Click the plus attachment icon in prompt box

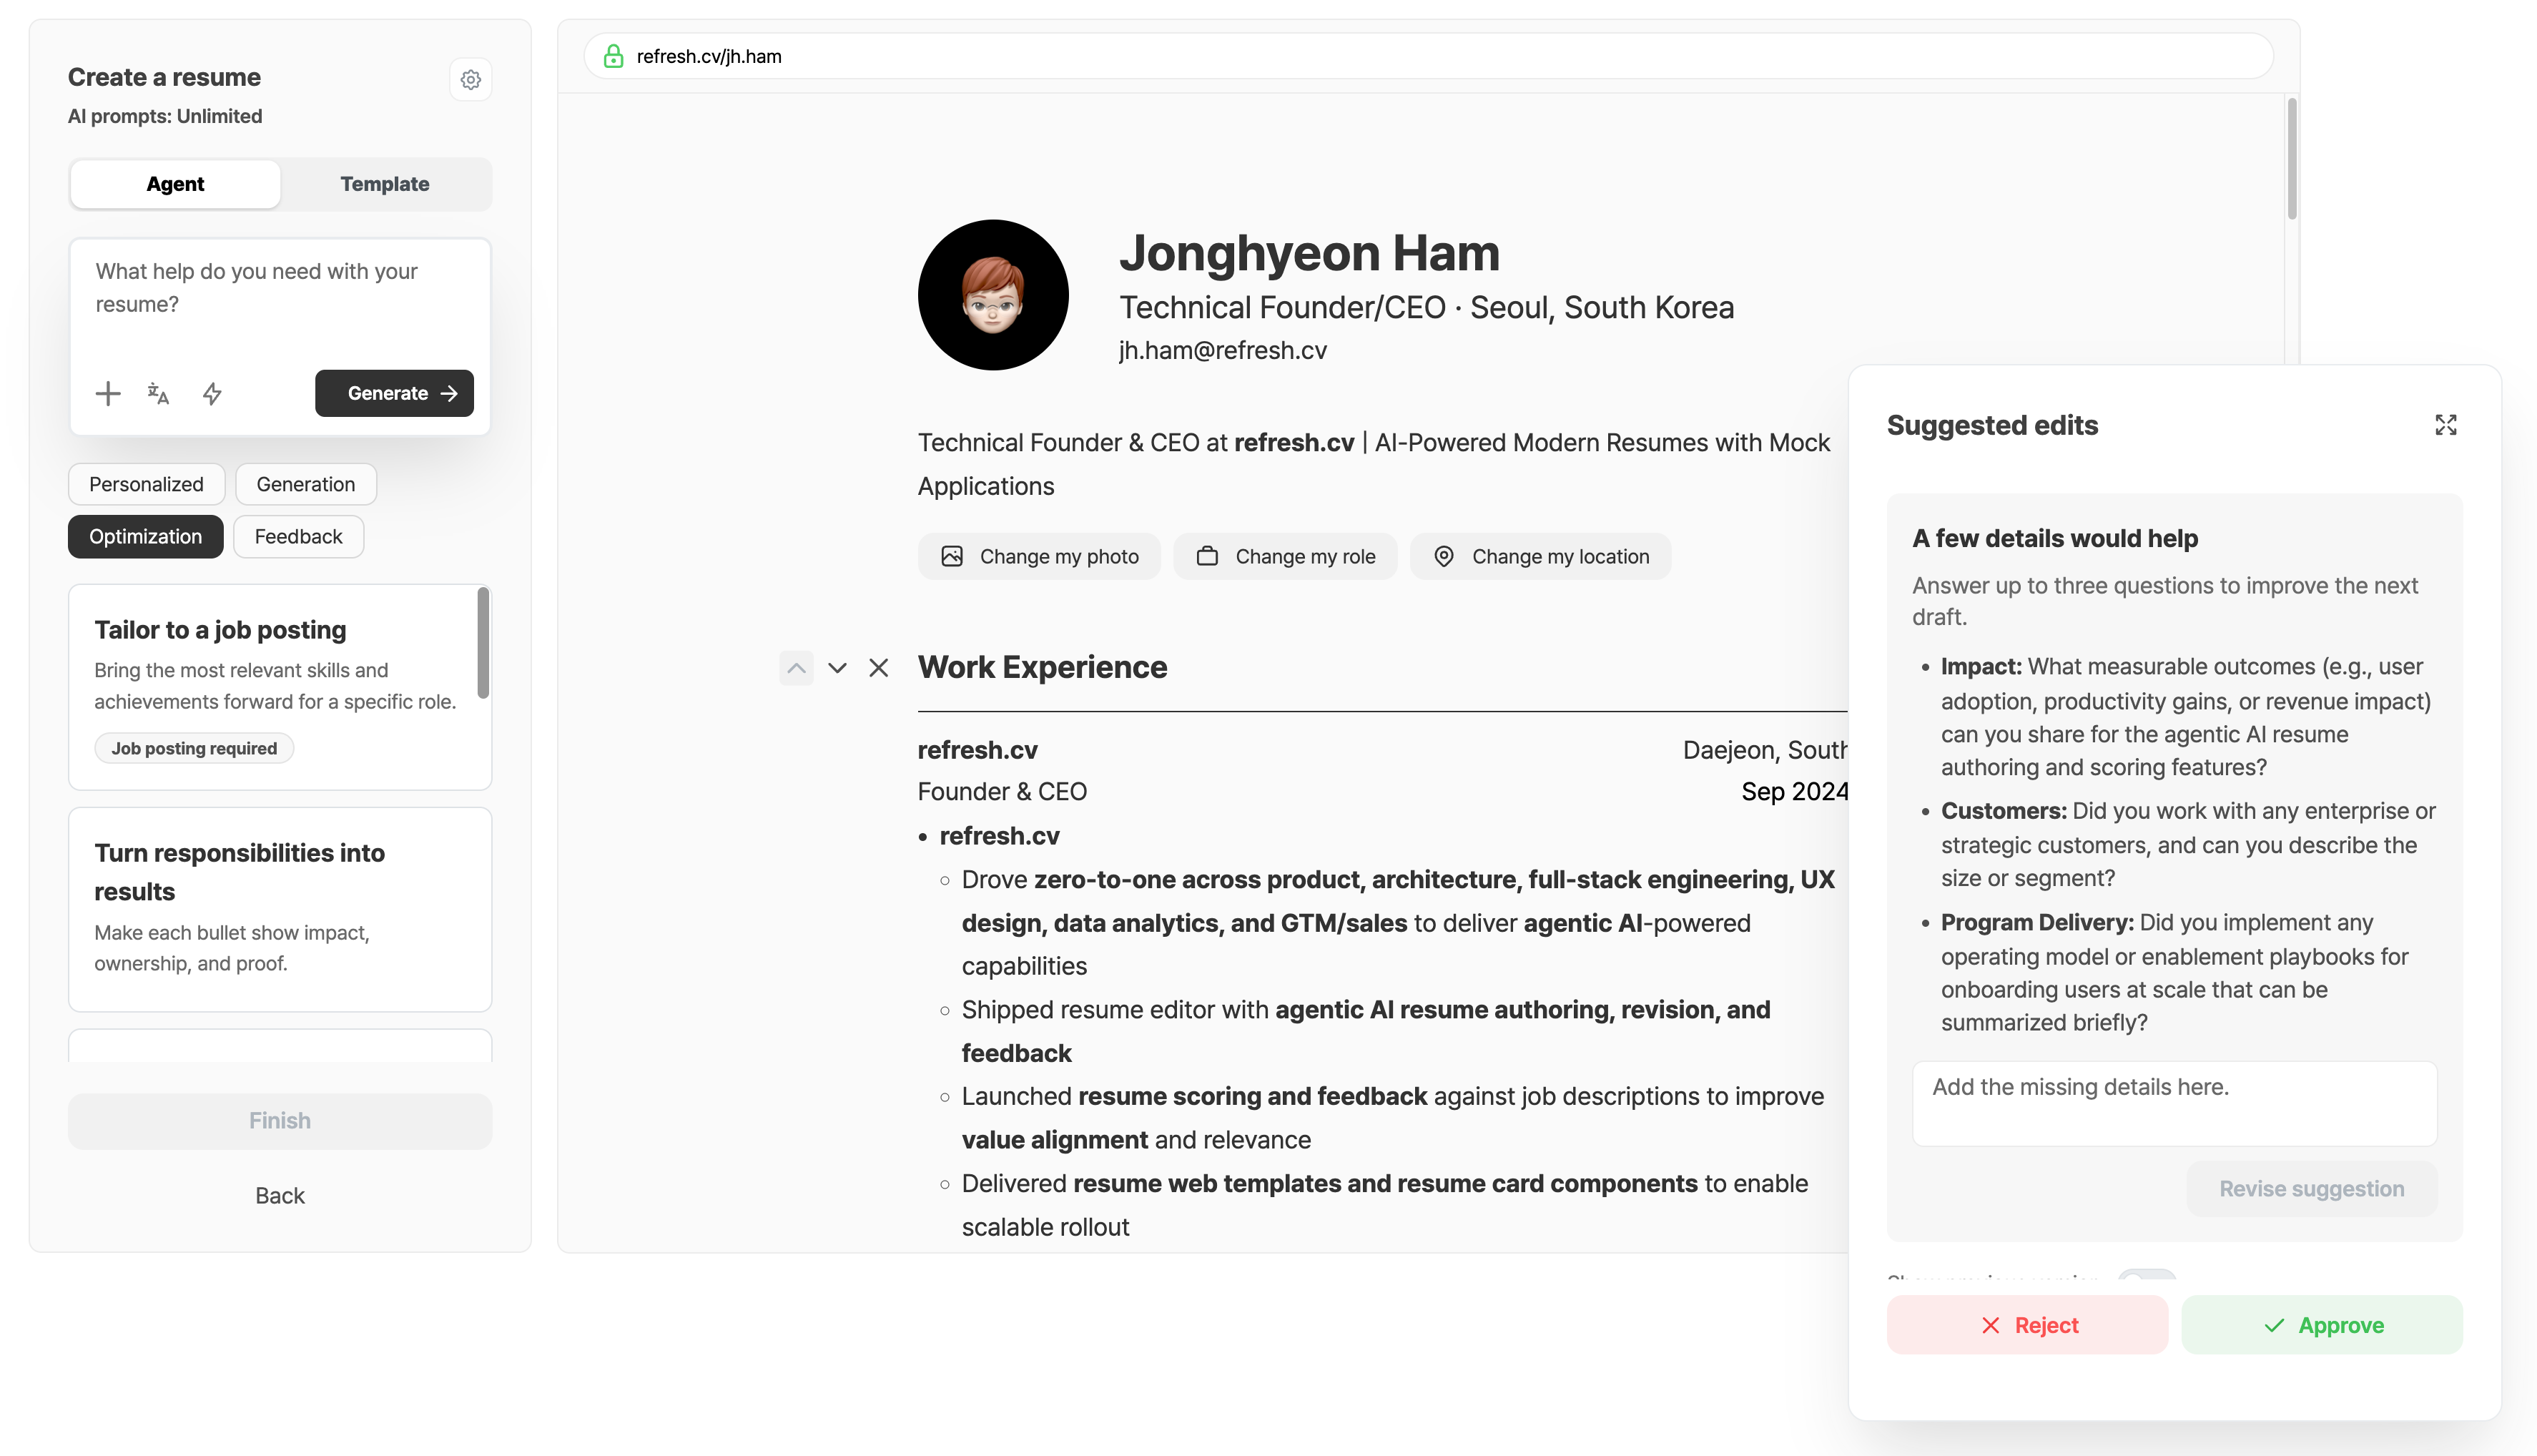coord(108,393)
